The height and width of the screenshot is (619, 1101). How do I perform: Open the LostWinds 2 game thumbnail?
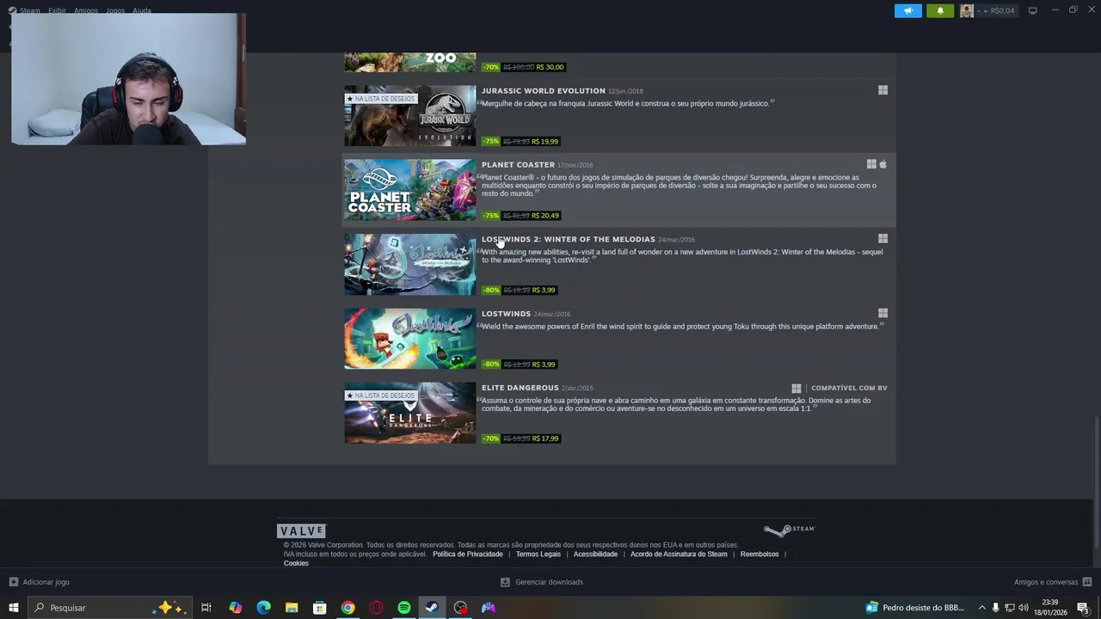(410, 264)
